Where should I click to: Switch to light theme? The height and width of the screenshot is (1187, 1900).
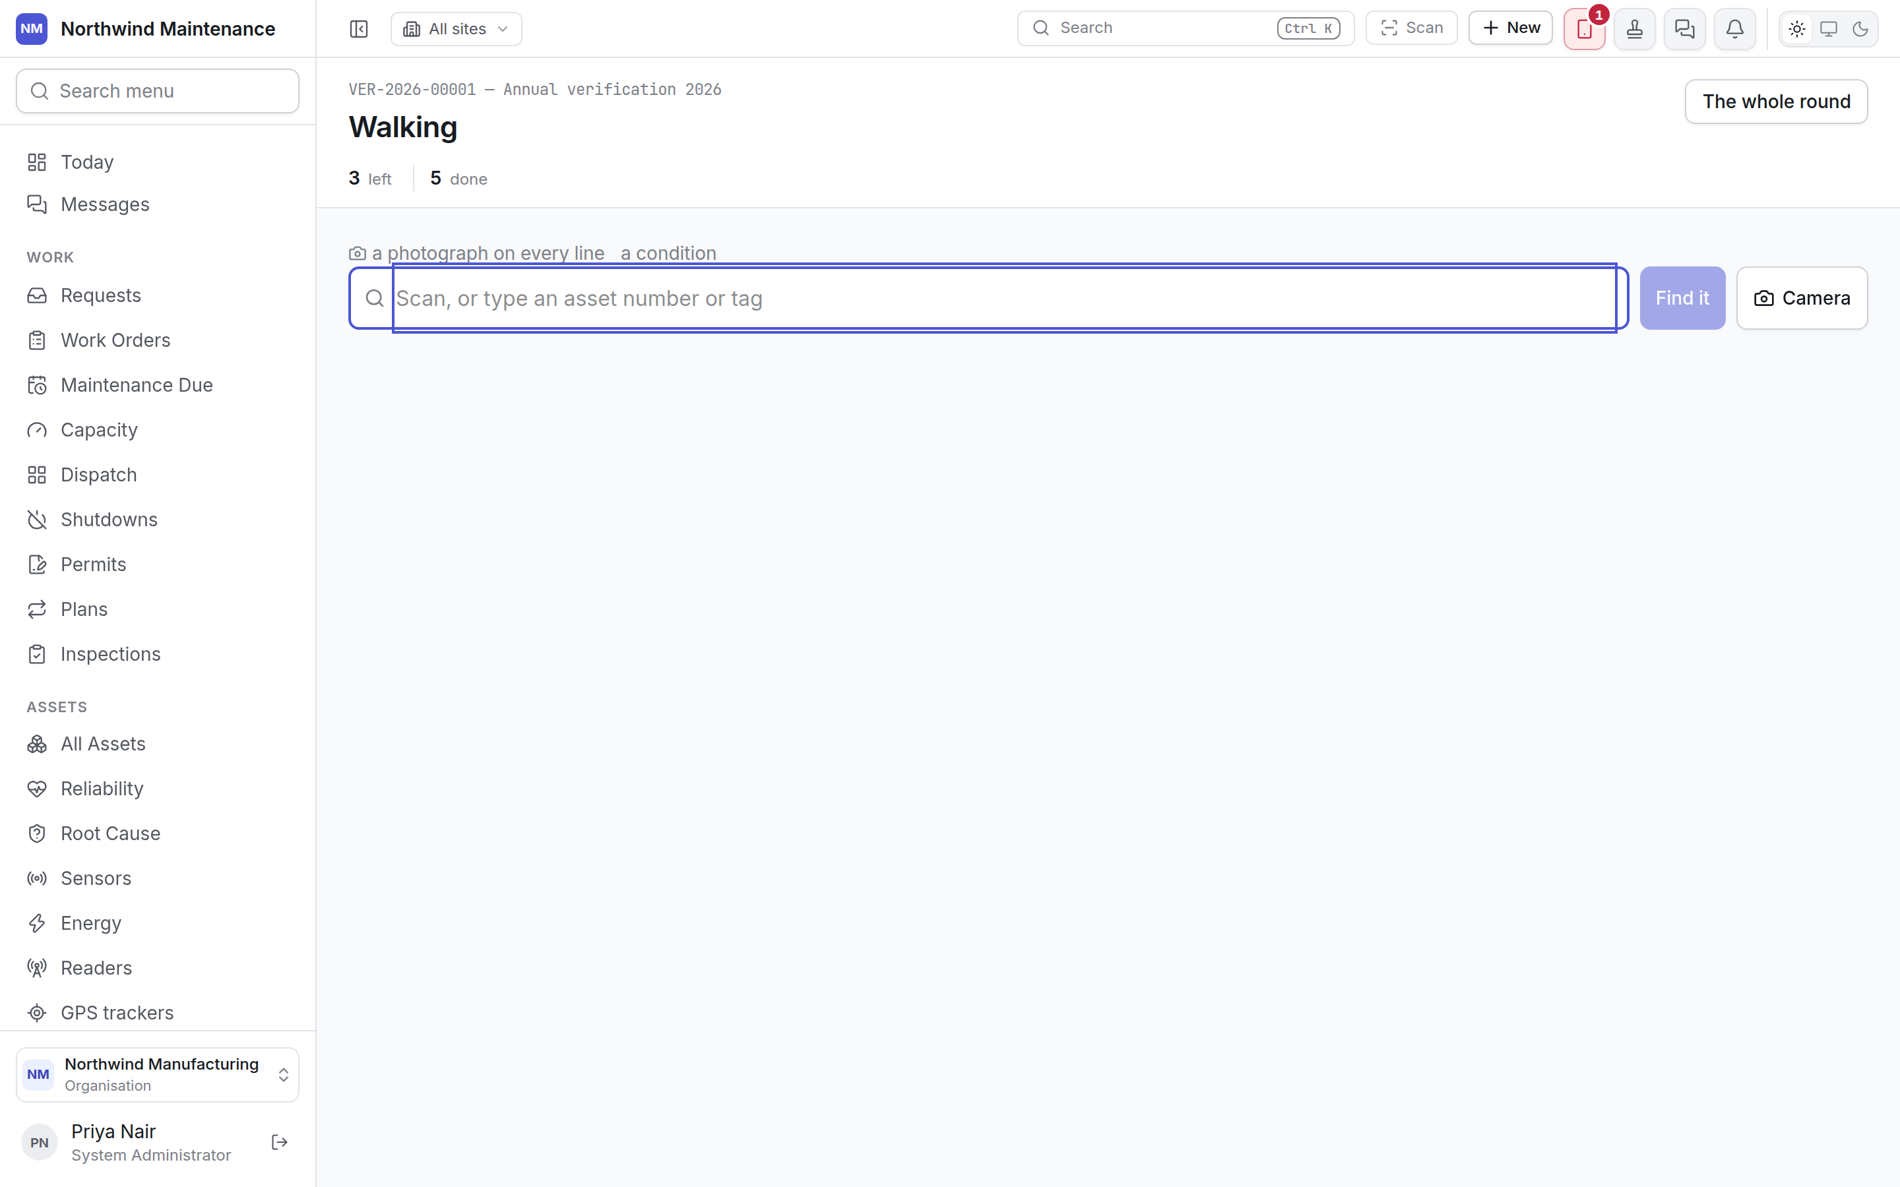(x=1797, y=29)
